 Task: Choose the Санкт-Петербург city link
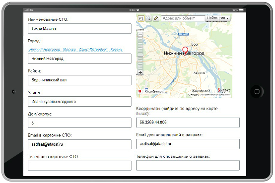click(93, 50)
